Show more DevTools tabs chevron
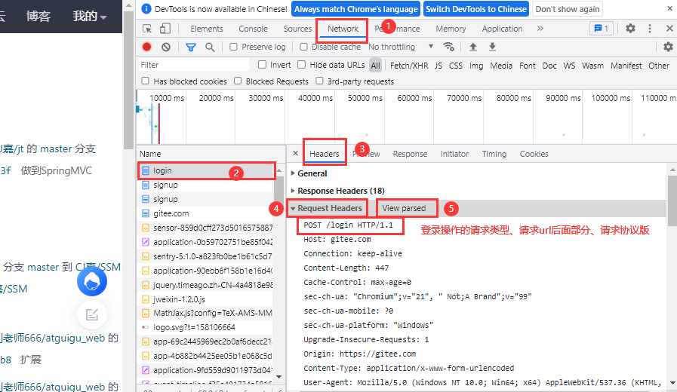677x392 pixels. (x=540, y=29)
